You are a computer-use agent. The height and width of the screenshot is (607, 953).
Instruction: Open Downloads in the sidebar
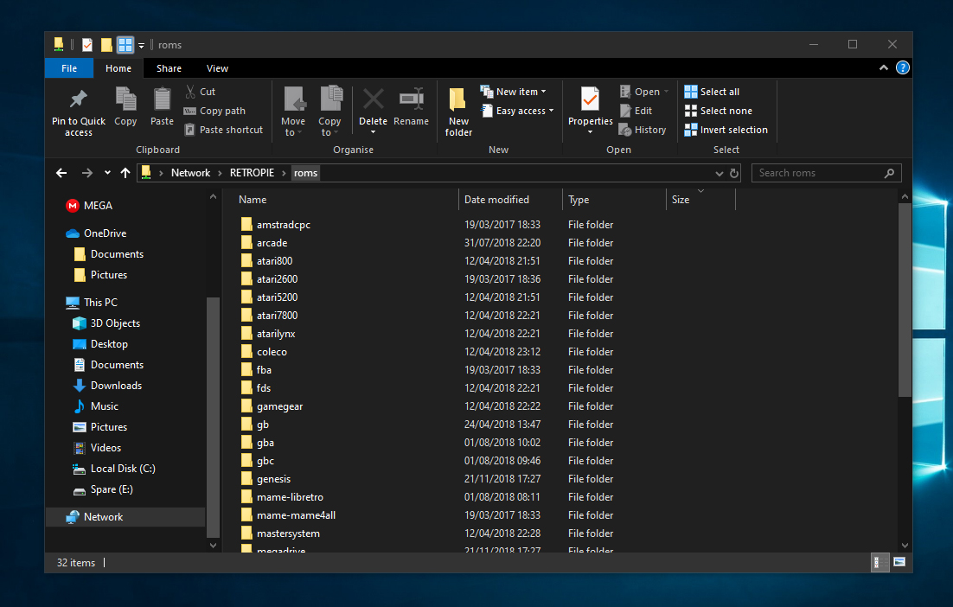tap(107, 386)
